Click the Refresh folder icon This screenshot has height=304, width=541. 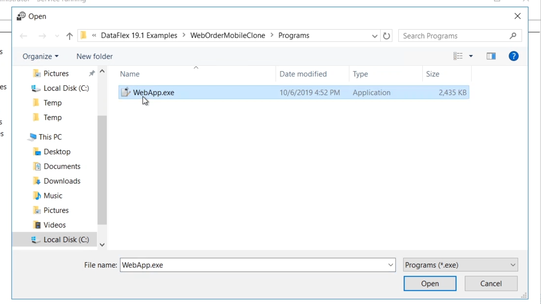[x=387, y=36]
